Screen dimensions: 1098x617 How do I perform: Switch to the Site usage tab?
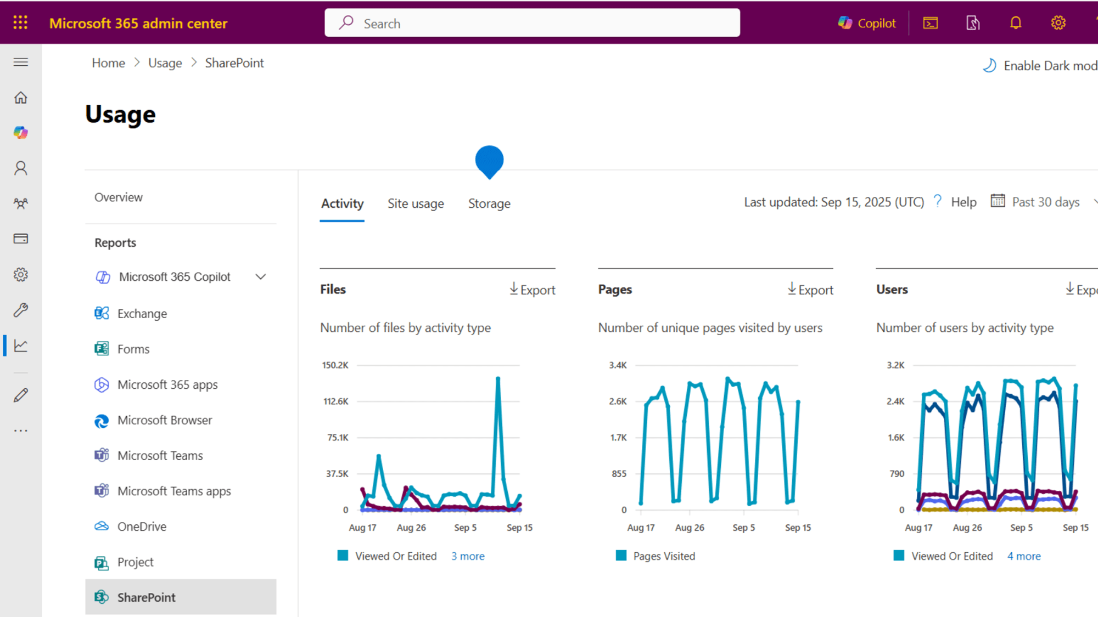coord(416,204)
